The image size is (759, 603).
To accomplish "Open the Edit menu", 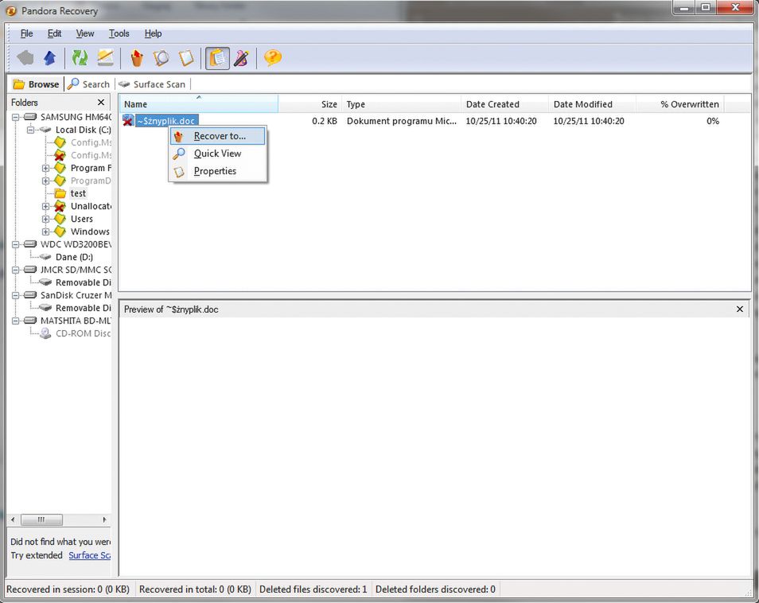I will pyautogui.click(x=54, y=33).
